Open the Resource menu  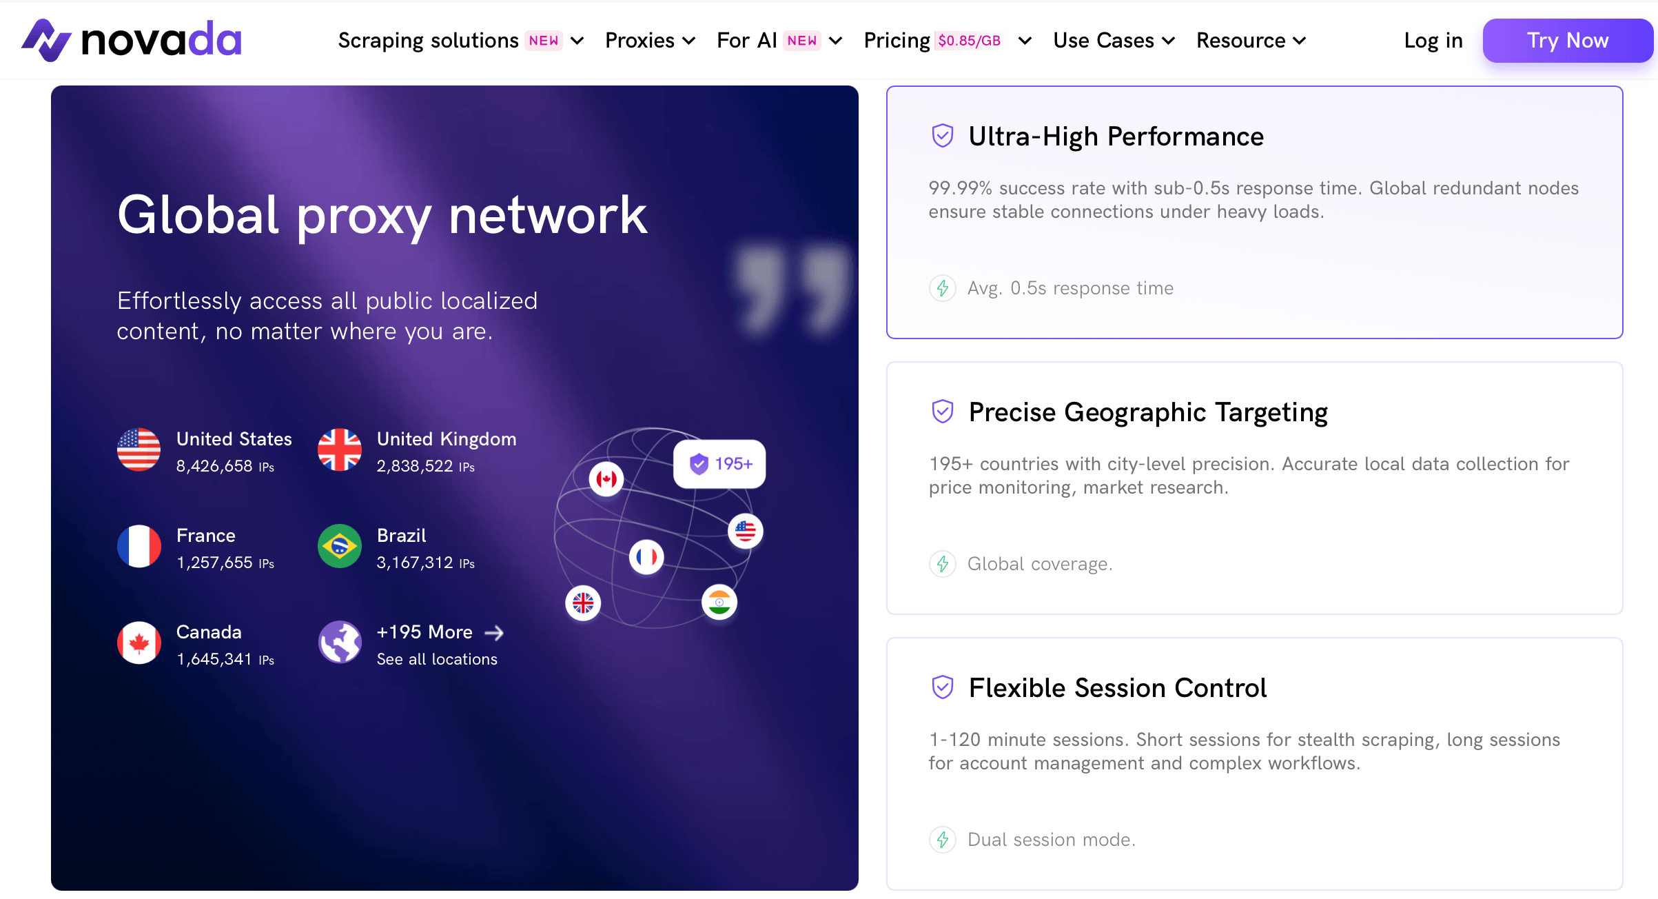click(1251, 41)
